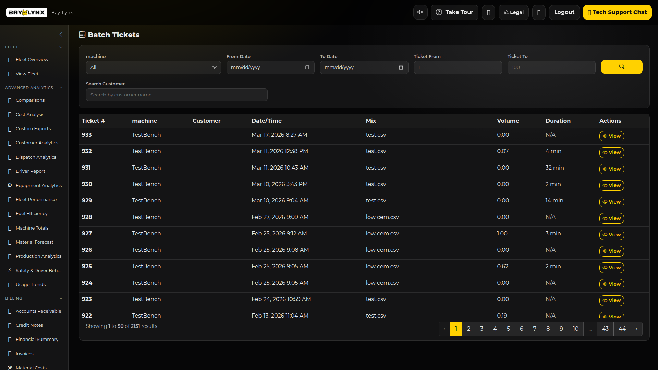Go to Cost Analysis page
The width and height of the screenshot is (658, 370).
30,114
